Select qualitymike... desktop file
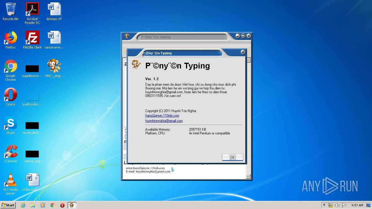The height and width of the screenshot is (209, 372). pyautogui.click(x=32, y=99)
